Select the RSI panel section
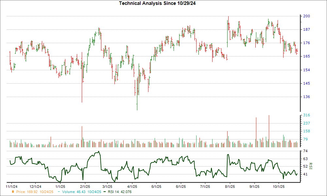Screen dimensions: 327x196 154,165
